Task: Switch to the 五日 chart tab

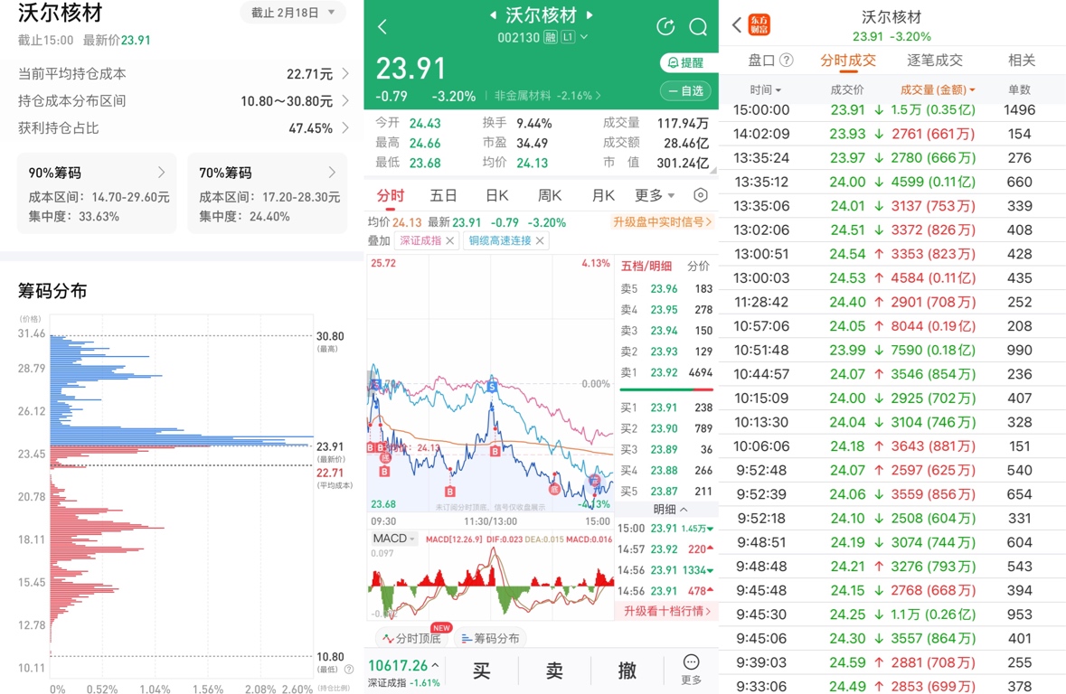Action: tap(443, 196)
